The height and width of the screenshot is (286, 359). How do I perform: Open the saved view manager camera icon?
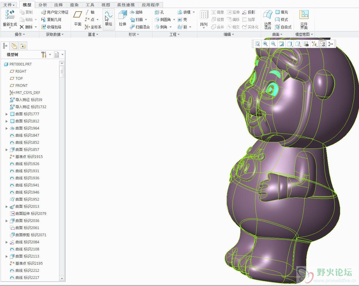(x=306, y=44)
